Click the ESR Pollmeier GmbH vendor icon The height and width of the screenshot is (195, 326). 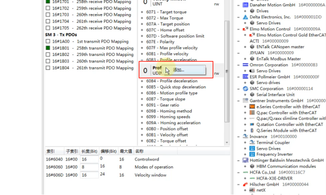coord(245,77)
